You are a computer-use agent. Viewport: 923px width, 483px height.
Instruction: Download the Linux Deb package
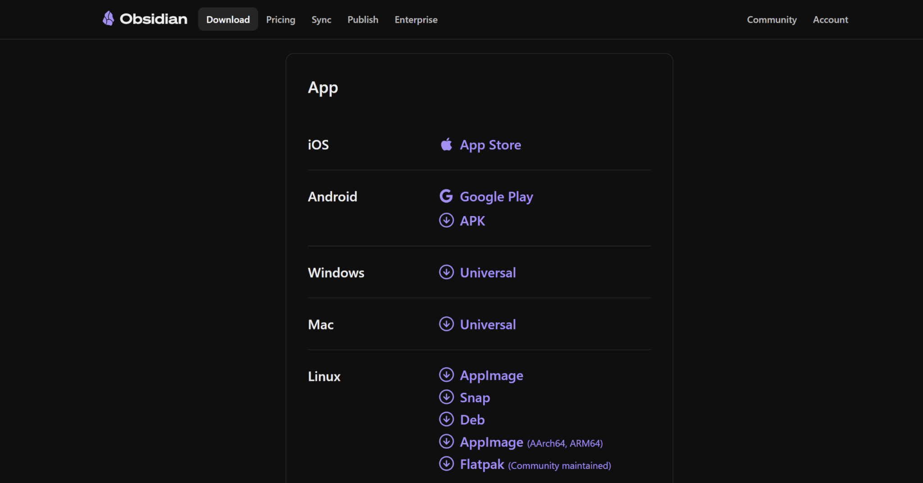click(472, 420)
